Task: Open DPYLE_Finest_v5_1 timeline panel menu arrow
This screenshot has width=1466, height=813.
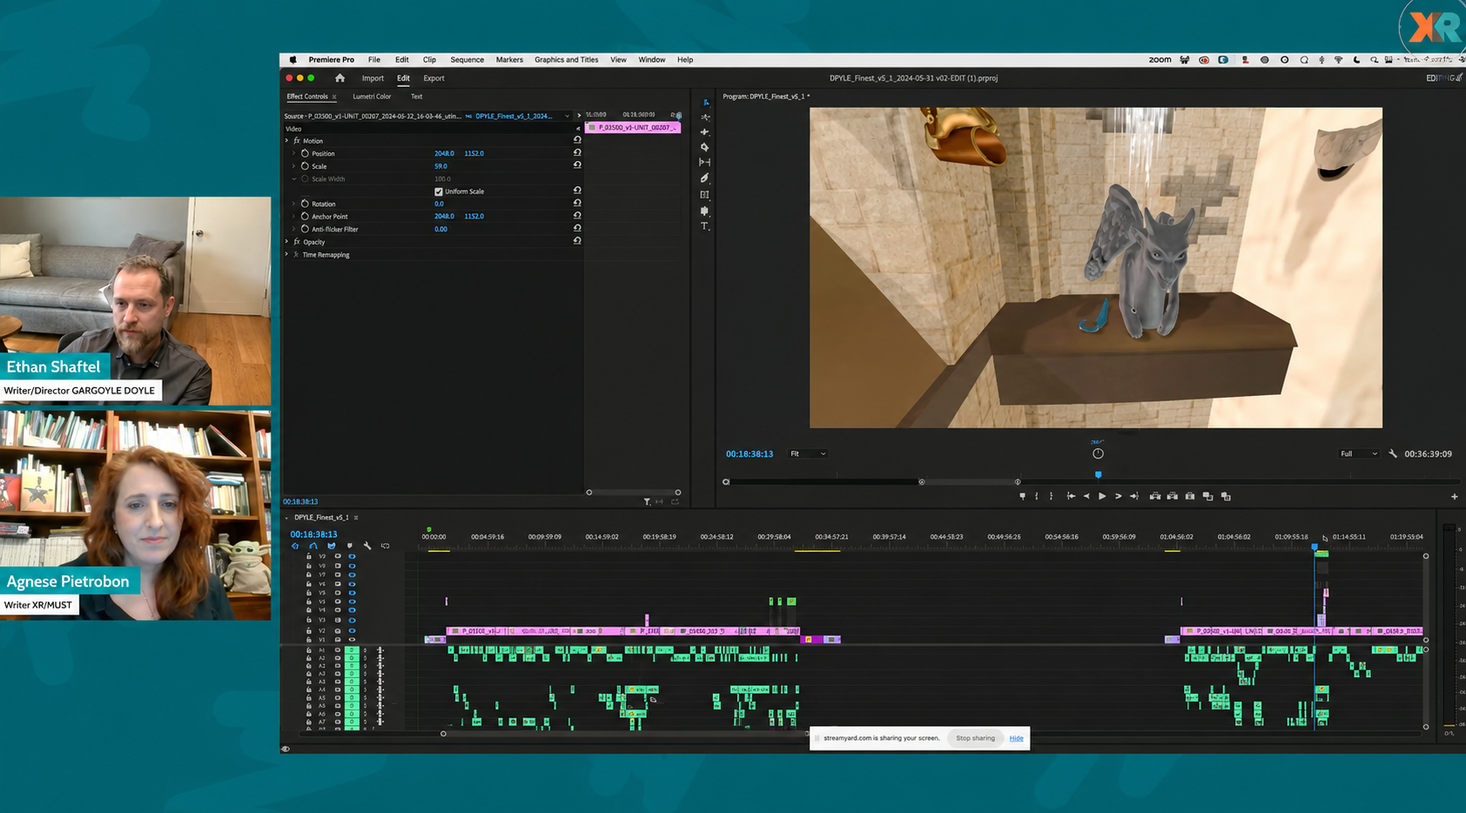Action: click(x=287, y=518)
